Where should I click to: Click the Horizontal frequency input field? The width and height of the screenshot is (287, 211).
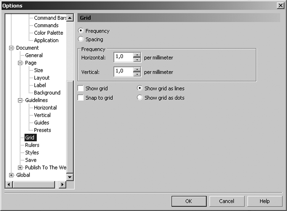click(x=124, y=57)
